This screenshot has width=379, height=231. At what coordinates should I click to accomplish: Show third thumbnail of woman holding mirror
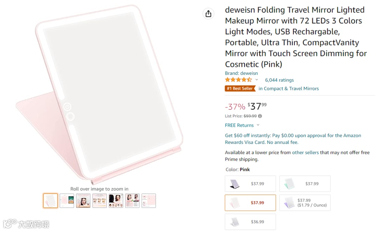[83, 201]
